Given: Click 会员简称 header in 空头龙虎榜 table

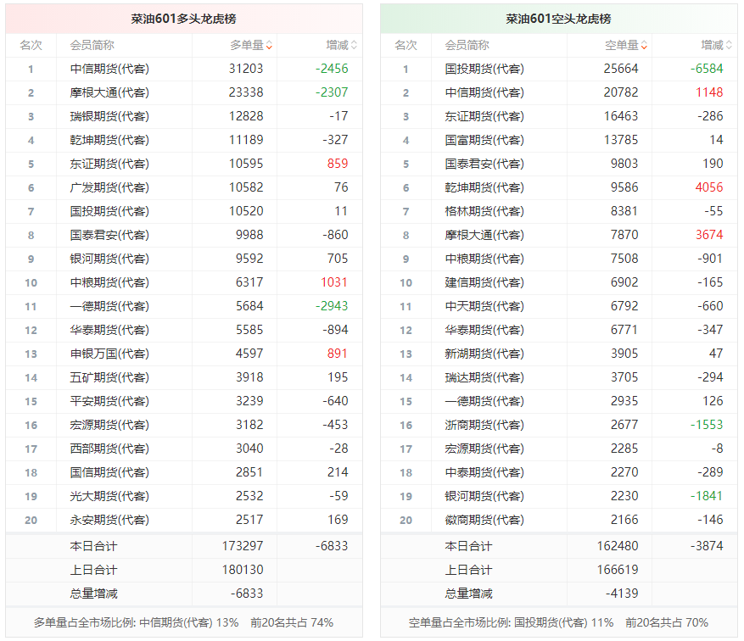Looking at the screenshot, I should point(467,46).
